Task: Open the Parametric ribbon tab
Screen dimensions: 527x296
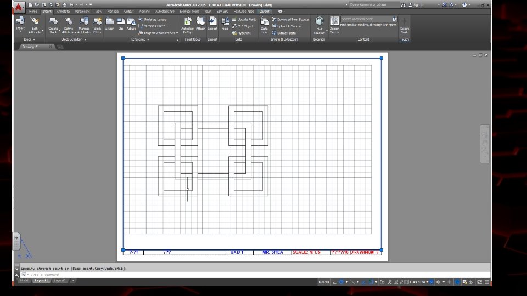Action: pyautogui.click(x=82, y=12)
